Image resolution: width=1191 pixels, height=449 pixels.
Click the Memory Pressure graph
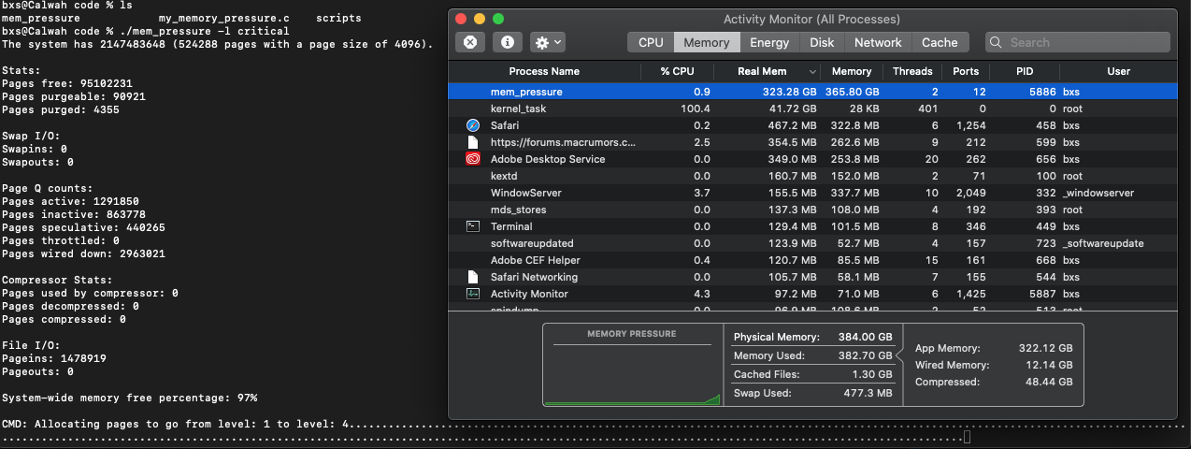633,365
